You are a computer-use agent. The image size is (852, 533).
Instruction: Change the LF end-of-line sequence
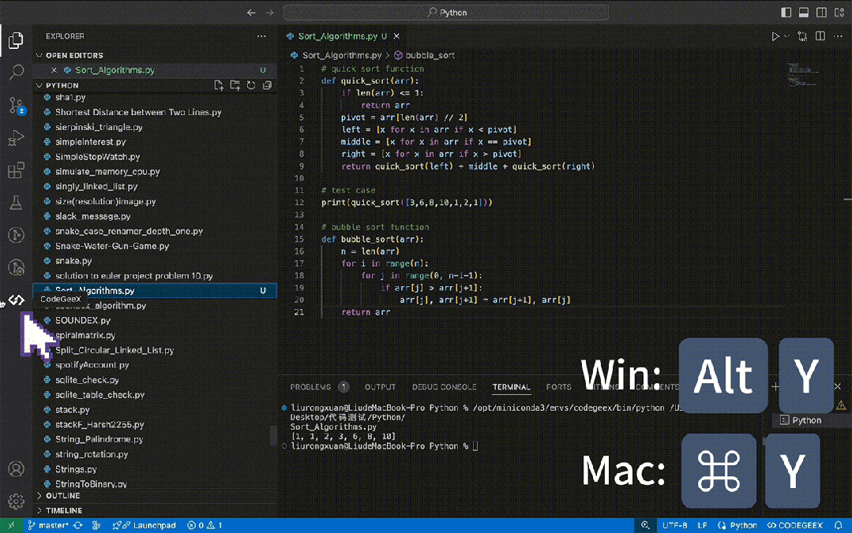[702, 525]
